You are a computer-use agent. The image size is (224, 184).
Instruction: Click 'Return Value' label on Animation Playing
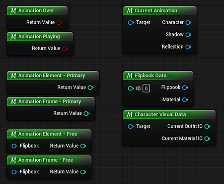pos(46,49)
